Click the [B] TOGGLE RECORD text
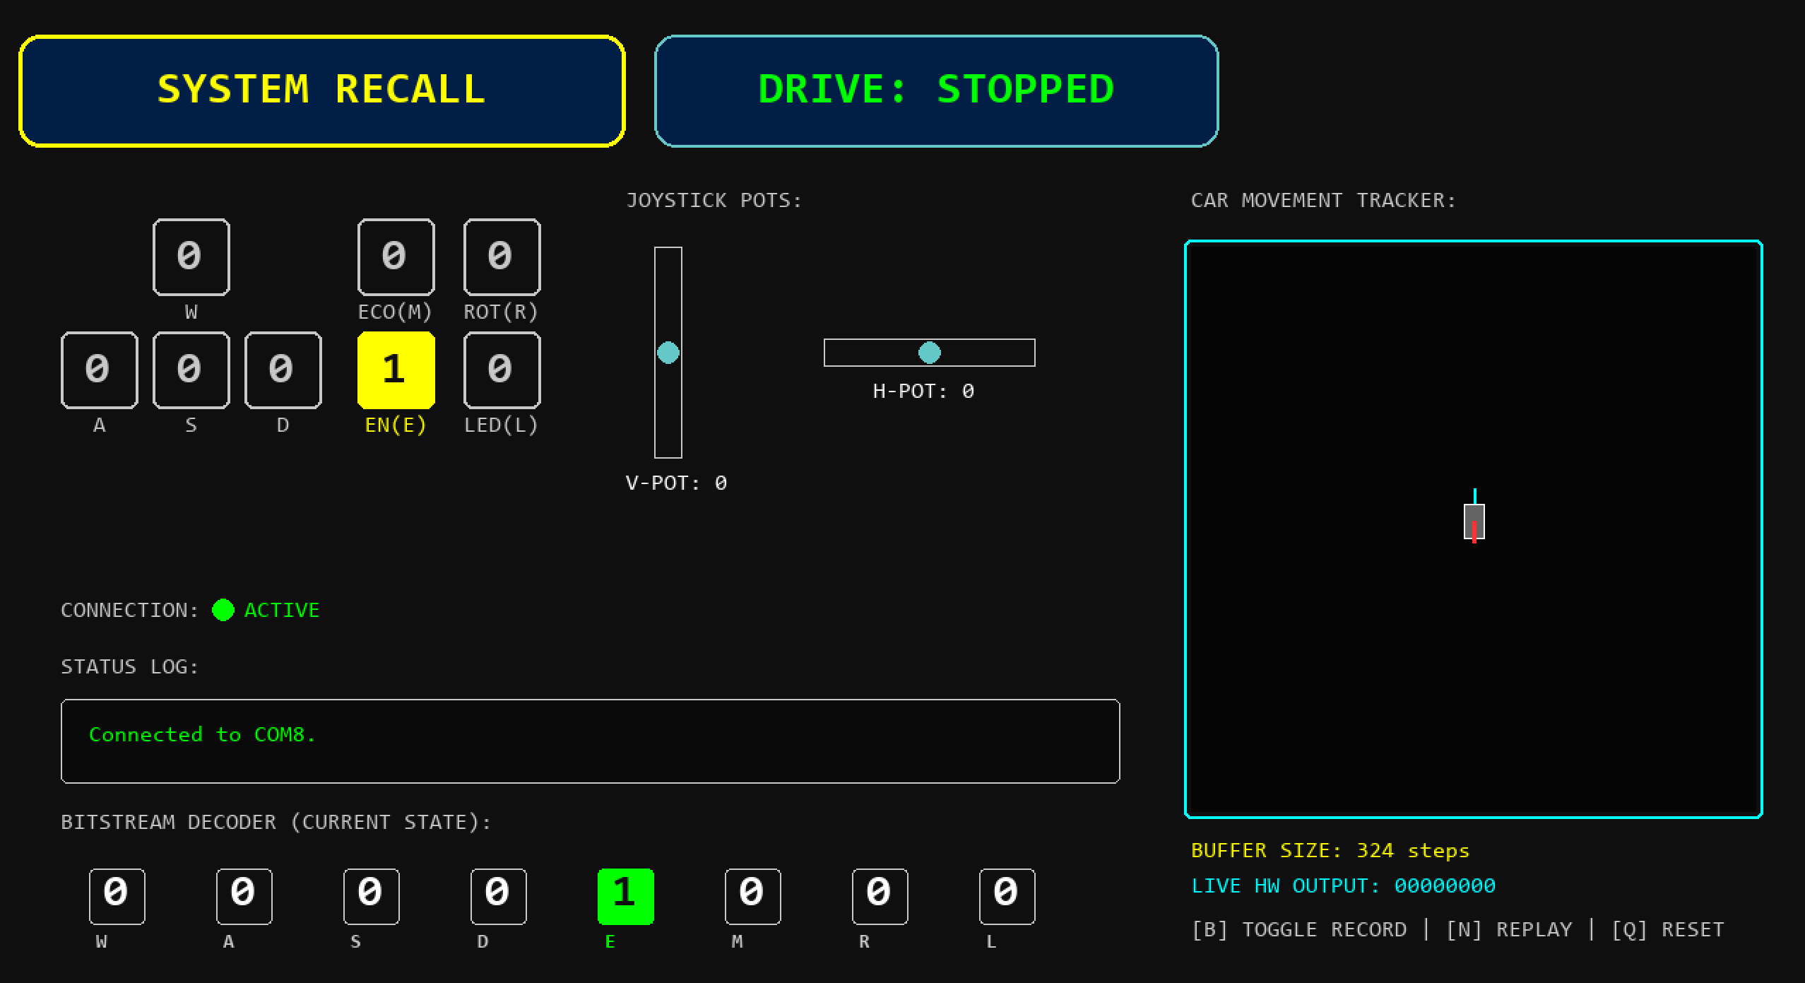Image resolution: width=1805 pixels, height=983 pixels. 1298,929
